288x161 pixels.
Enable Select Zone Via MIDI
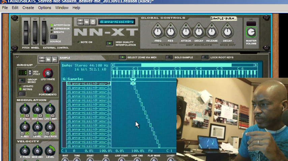point(122,57)
